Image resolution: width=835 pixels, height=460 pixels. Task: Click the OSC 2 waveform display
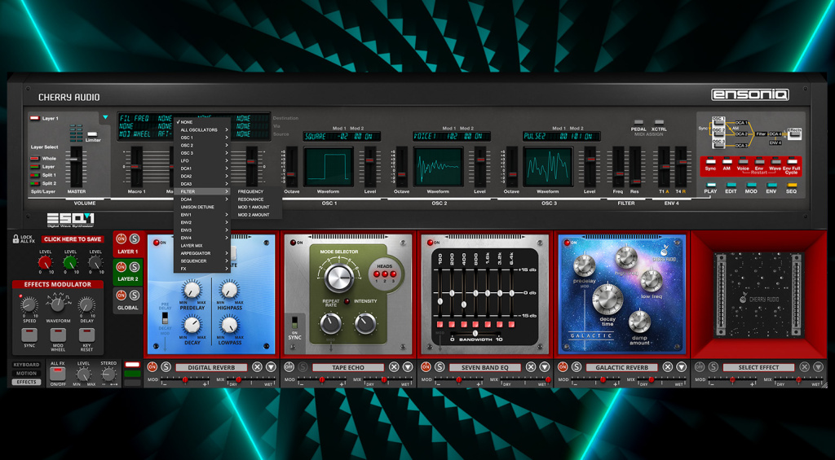(439, 166)
